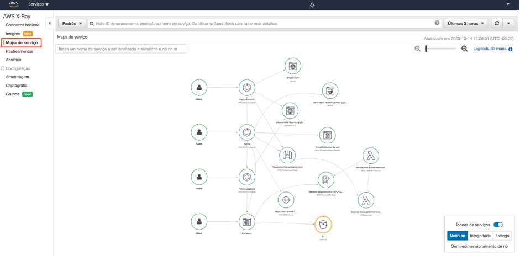The width and height of the screenshot is (520, 256).
Task: Click the help question mark icon
Action: (x=437, y=23)
